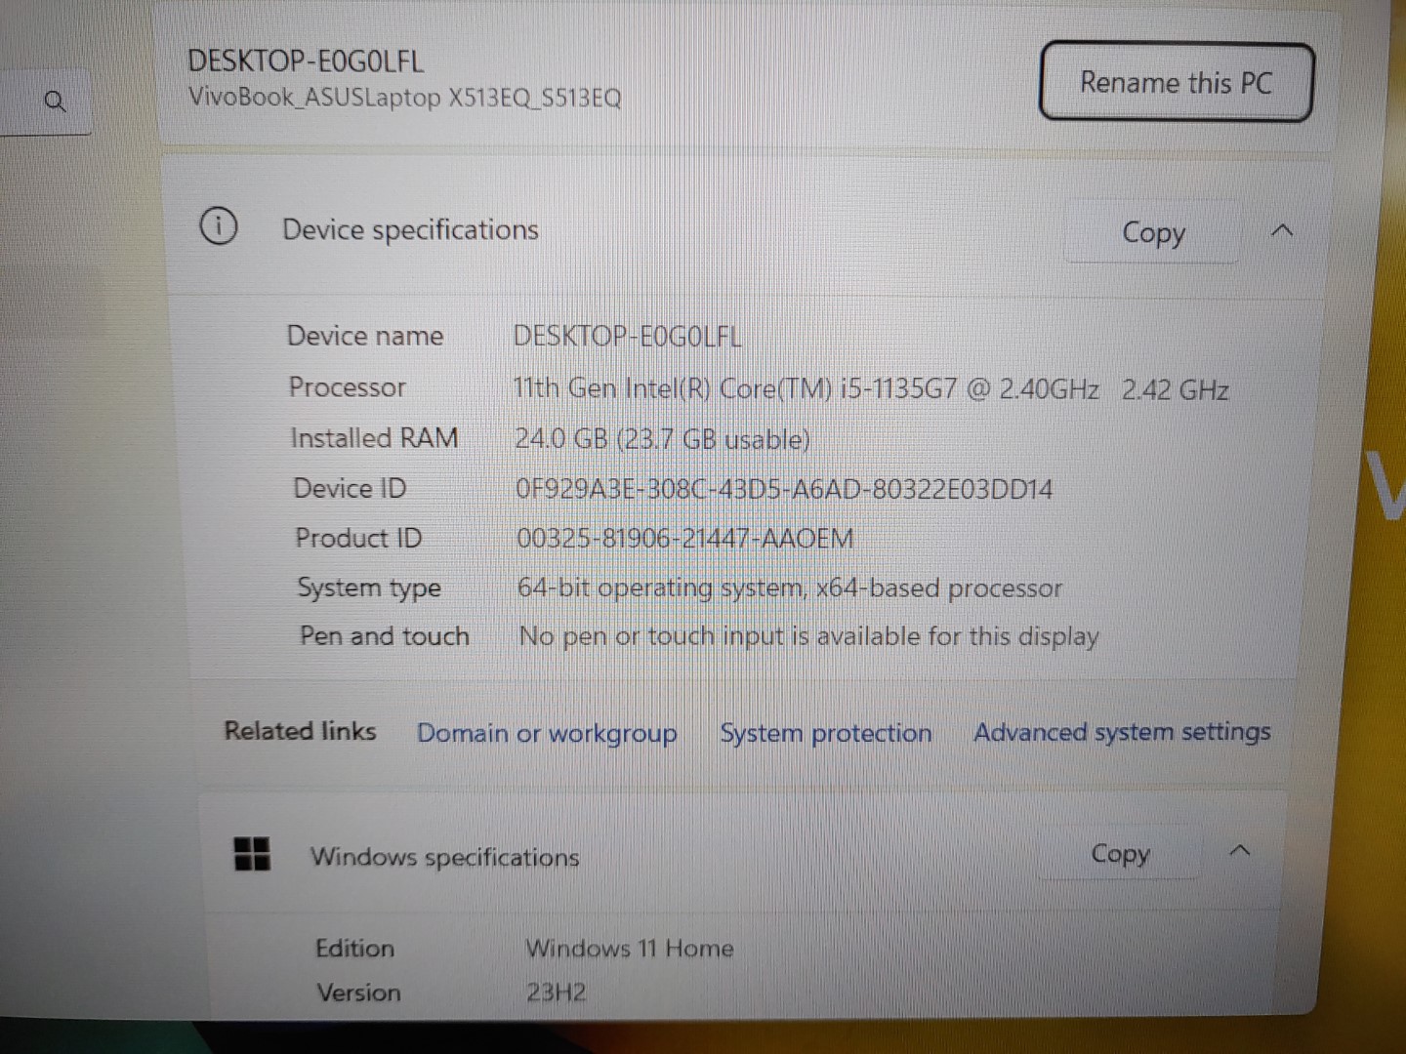Select the DESKTOP-E0G0LFL device name value

click(628, 337)
